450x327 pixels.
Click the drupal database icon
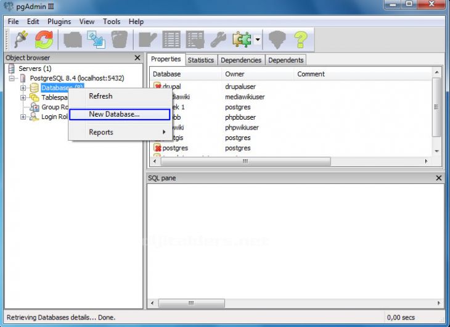pyautogui.click(x=157, y=86)
